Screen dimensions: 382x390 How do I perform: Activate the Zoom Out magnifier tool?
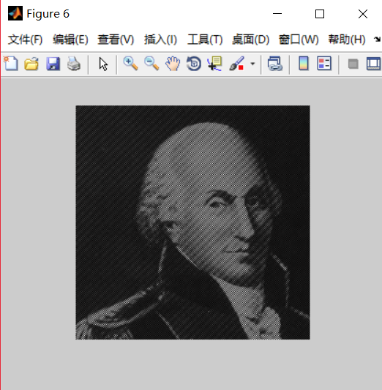click(x=151, y=64)
